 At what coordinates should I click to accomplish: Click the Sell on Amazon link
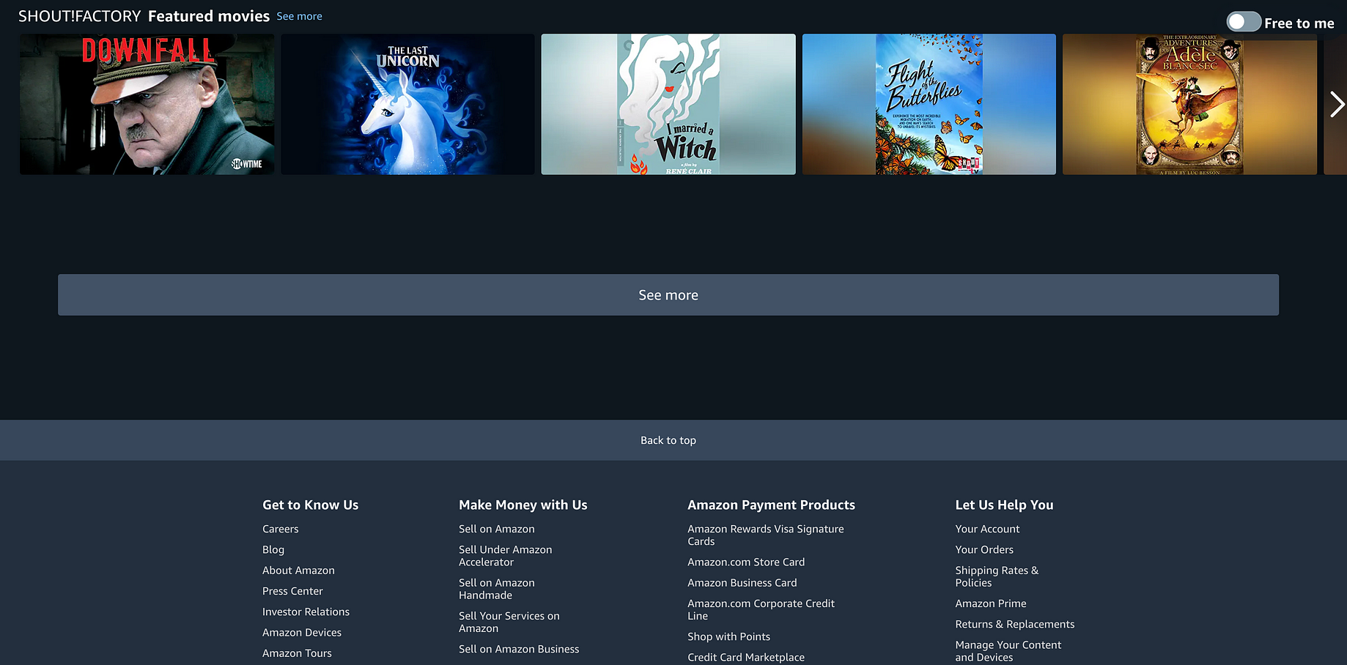coord(497,529)
